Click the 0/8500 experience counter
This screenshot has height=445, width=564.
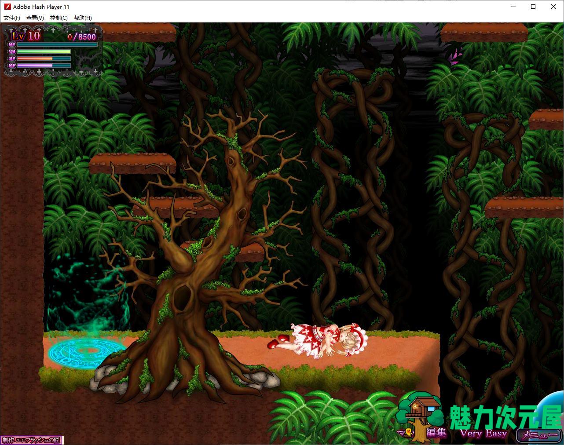click(x=82, y=37)
